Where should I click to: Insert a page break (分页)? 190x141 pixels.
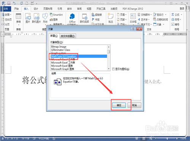[x=6, y=24]
